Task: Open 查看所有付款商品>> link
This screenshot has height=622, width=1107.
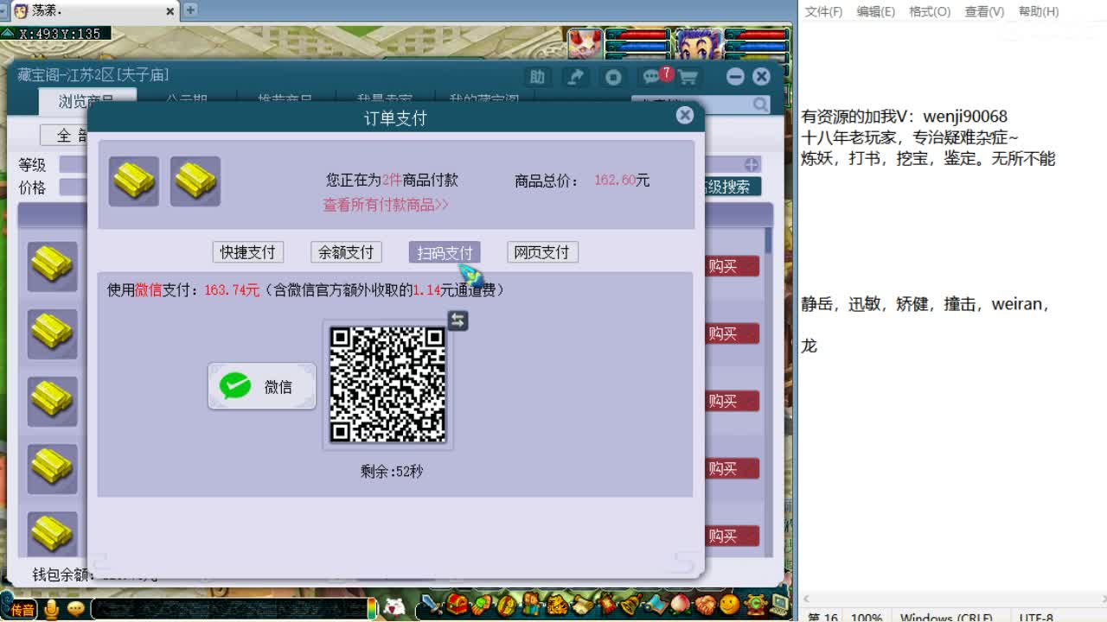Action: click(386, 205)
